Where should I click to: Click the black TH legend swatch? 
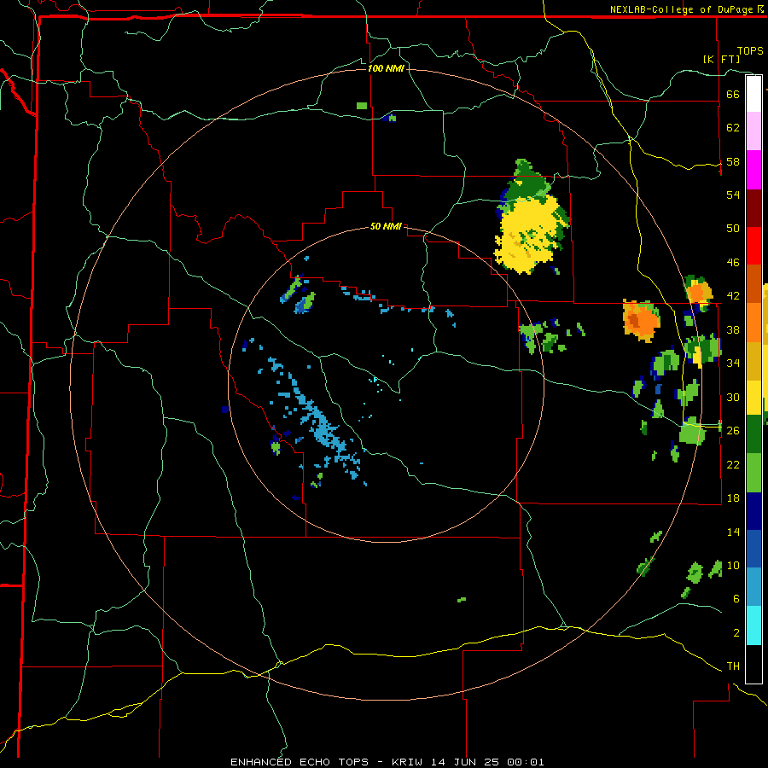coord(753,664)
